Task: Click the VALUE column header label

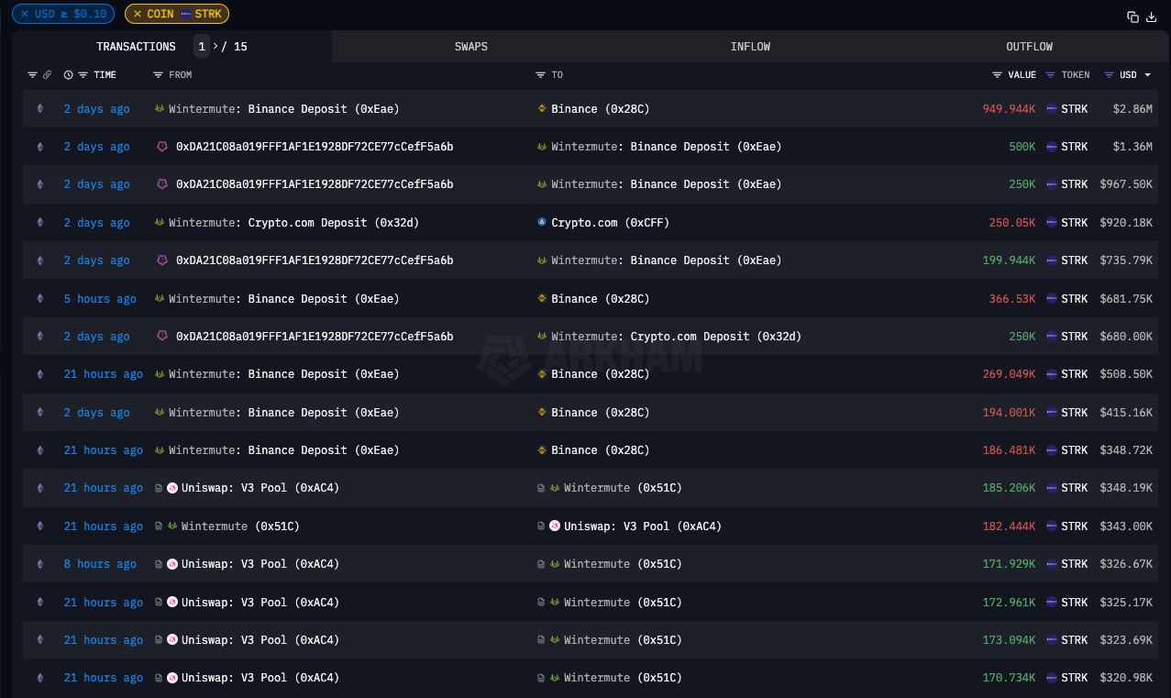Action: click(1022, 75)
